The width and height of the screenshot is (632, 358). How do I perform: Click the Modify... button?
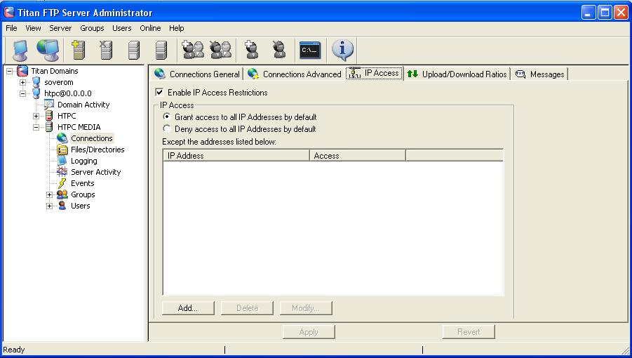coord(306,308)
